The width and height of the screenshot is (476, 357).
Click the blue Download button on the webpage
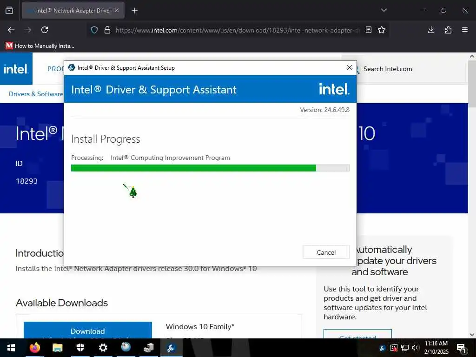click(x=88, y=331)
